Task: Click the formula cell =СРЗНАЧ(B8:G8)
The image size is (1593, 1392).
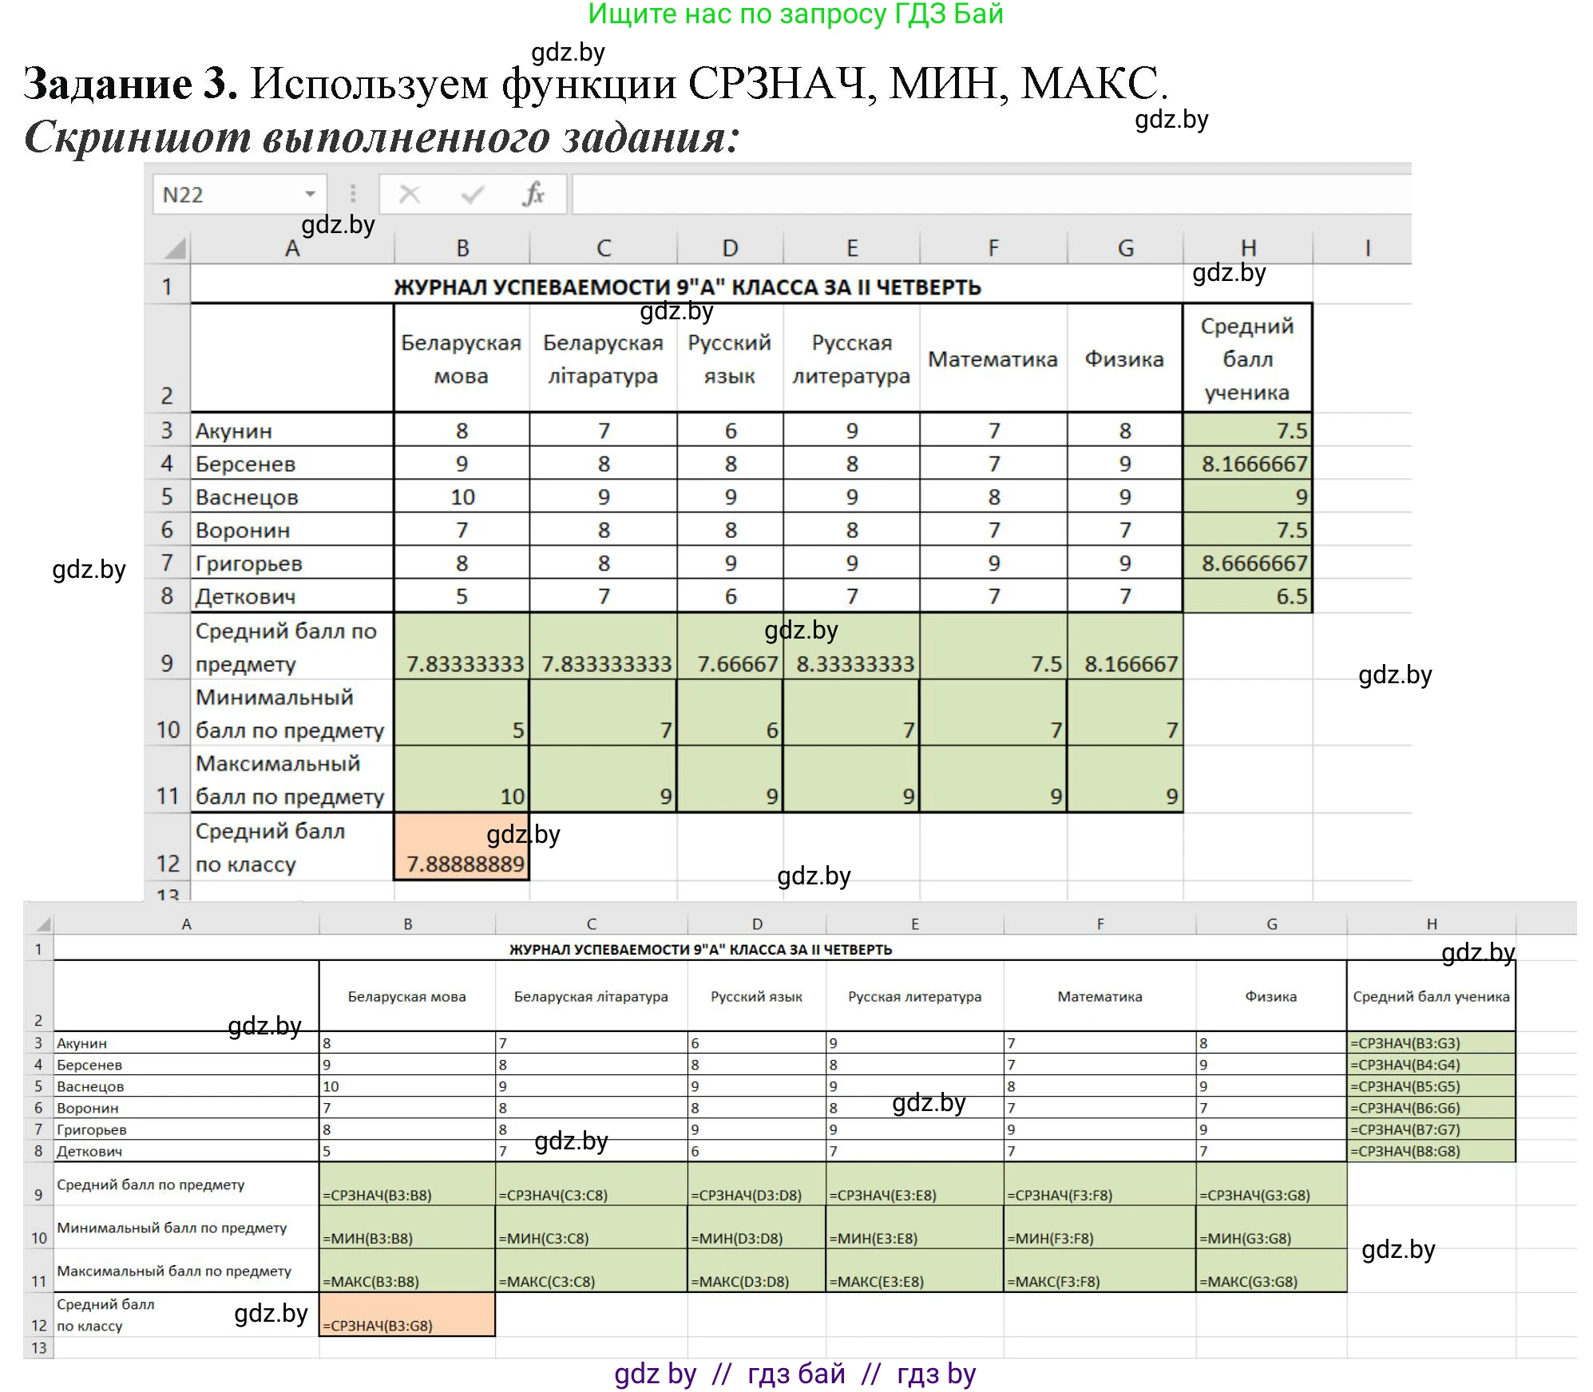Action: 1431,1150
